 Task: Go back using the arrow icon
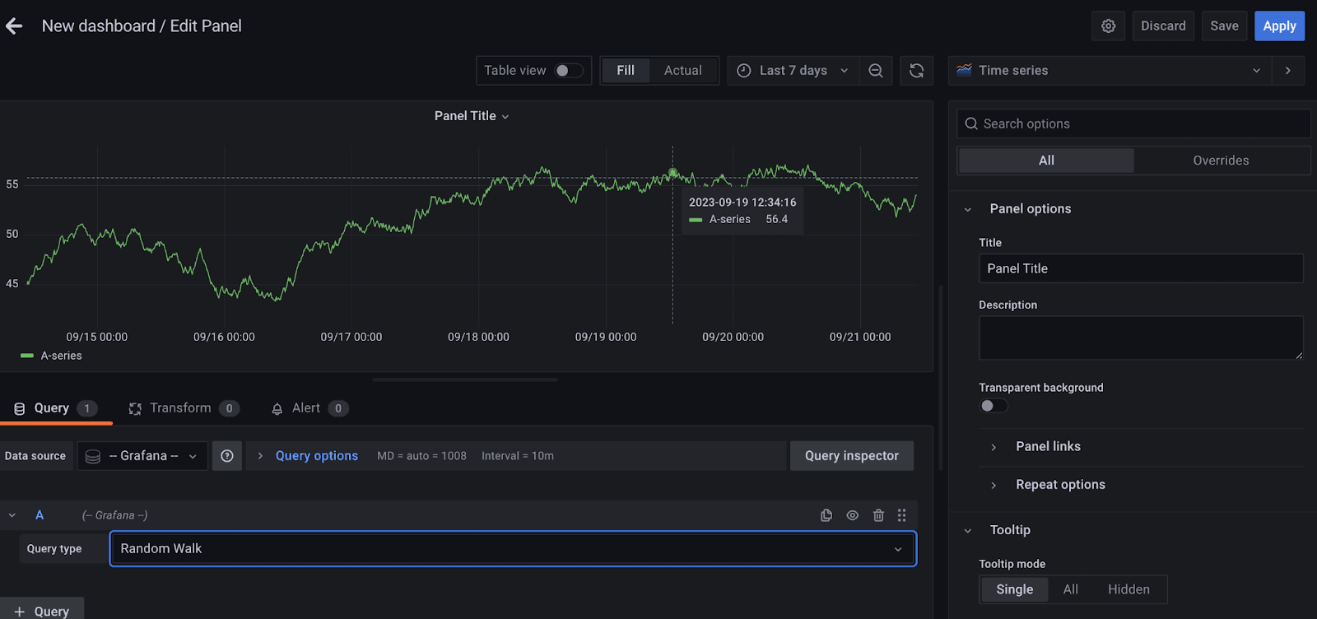point(14,26)
